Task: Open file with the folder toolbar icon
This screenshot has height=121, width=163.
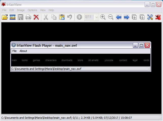Action: pos(5,17)
